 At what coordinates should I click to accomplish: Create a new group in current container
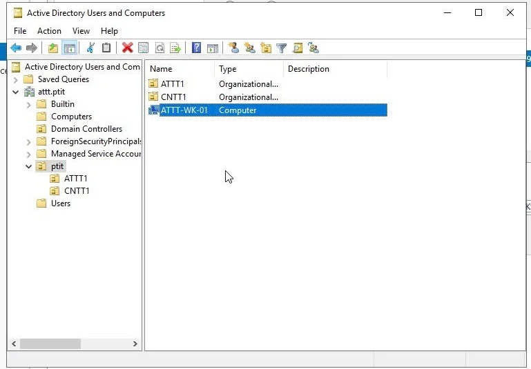[x=250, y=48]
